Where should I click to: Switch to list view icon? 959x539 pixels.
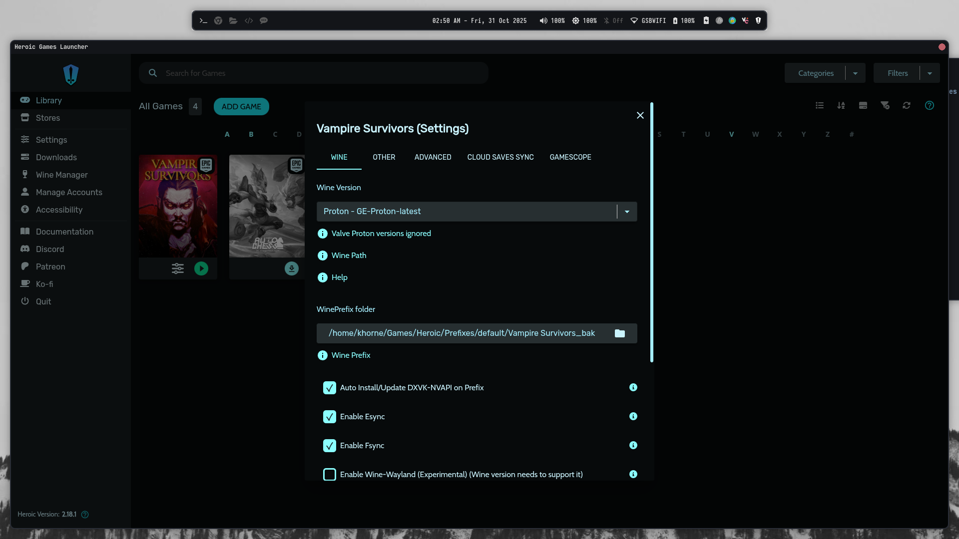pos(820,105)
